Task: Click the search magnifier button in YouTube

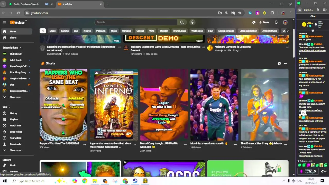Action: 182,22
